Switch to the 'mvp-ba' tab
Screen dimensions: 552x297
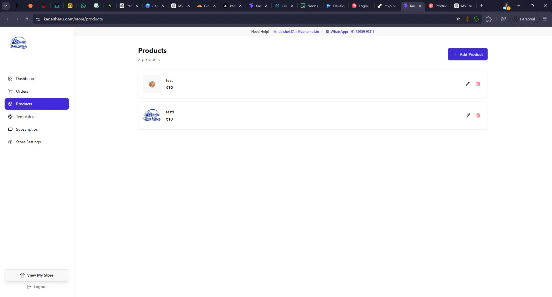point(387,6)
